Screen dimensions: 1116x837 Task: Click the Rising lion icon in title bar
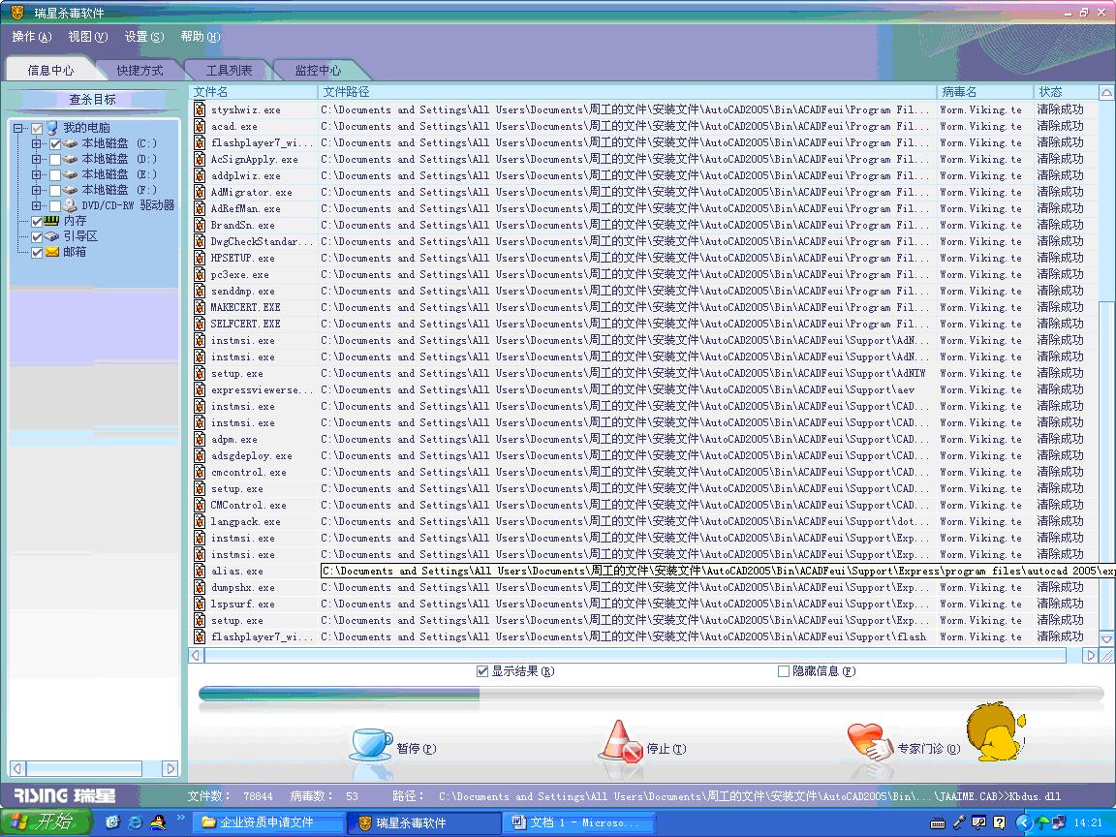pos(17,12)
